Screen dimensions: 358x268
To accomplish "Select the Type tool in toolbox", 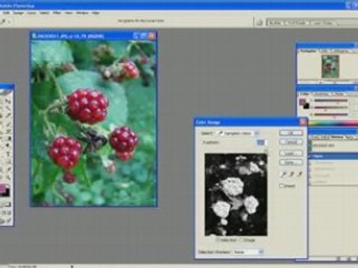I will [7, 154].
